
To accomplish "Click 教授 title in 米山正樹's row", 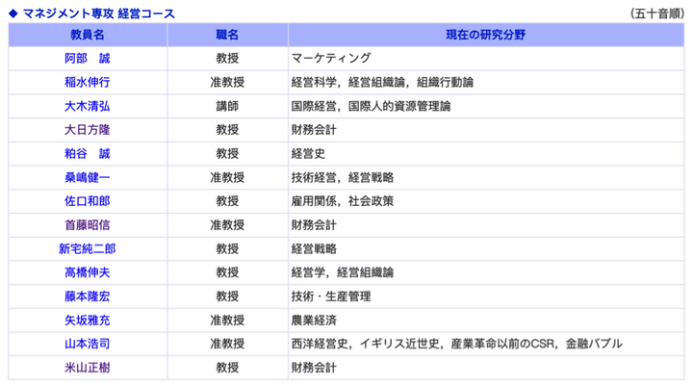I will coord(227,368).
